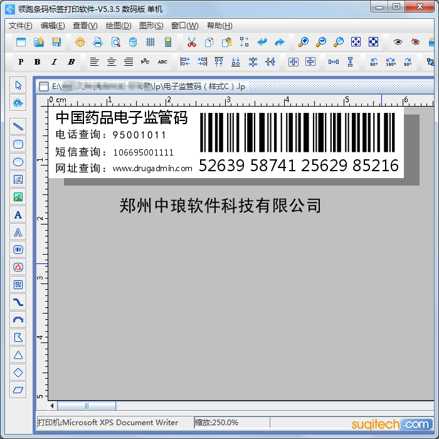
Task: Select the diagonal line drawing tool
Action: [18, 127]
